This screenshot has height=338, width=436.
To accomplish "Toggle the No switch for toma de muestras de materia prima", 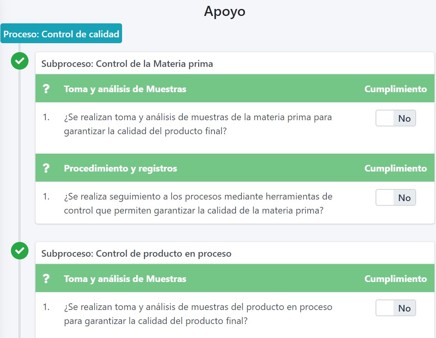I will 395,118.
